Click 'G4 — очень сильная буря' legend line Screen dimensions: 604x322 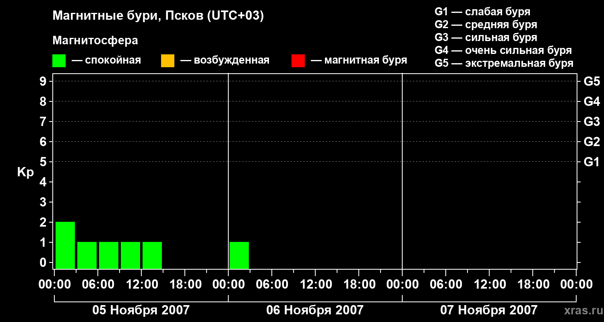coord(503,50)
